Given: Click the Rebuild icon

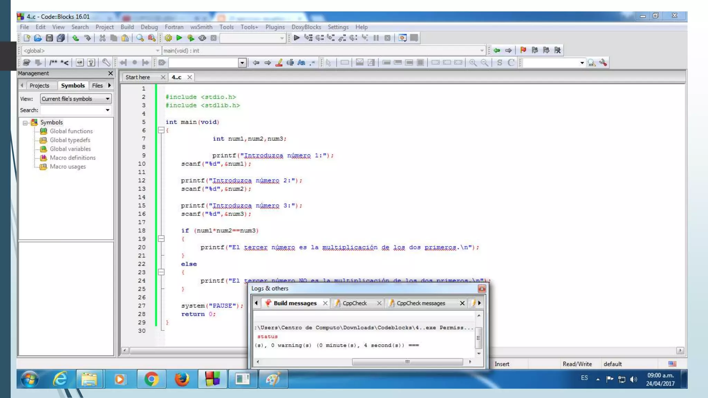Looking at the screenshot, I should pyautogui.click(x=202, y=38).
